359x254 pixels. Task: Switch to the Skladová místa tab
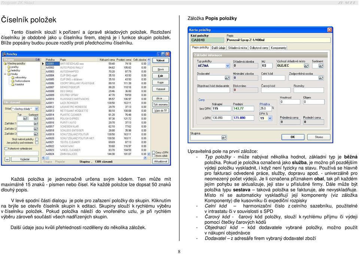(237, 48)
